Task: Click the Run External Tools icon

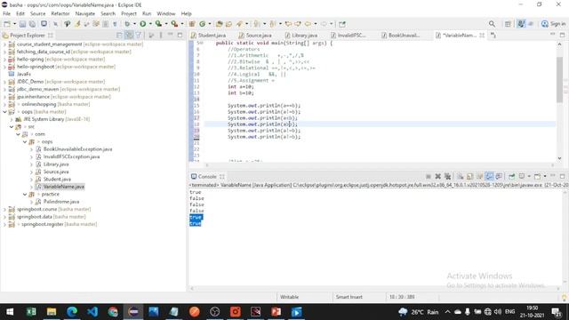Action: coord(174,24)
